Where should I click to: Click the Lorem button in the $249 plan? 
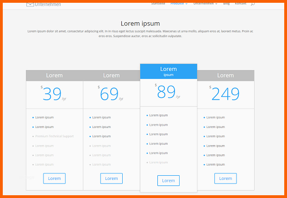click(x=225, y=178)
